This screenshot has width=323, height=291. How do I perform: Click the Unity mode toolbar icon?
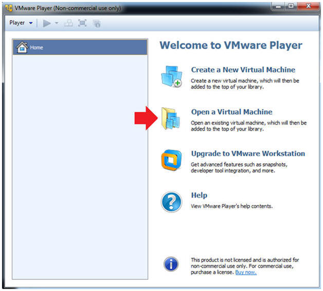tap(96, 24)
